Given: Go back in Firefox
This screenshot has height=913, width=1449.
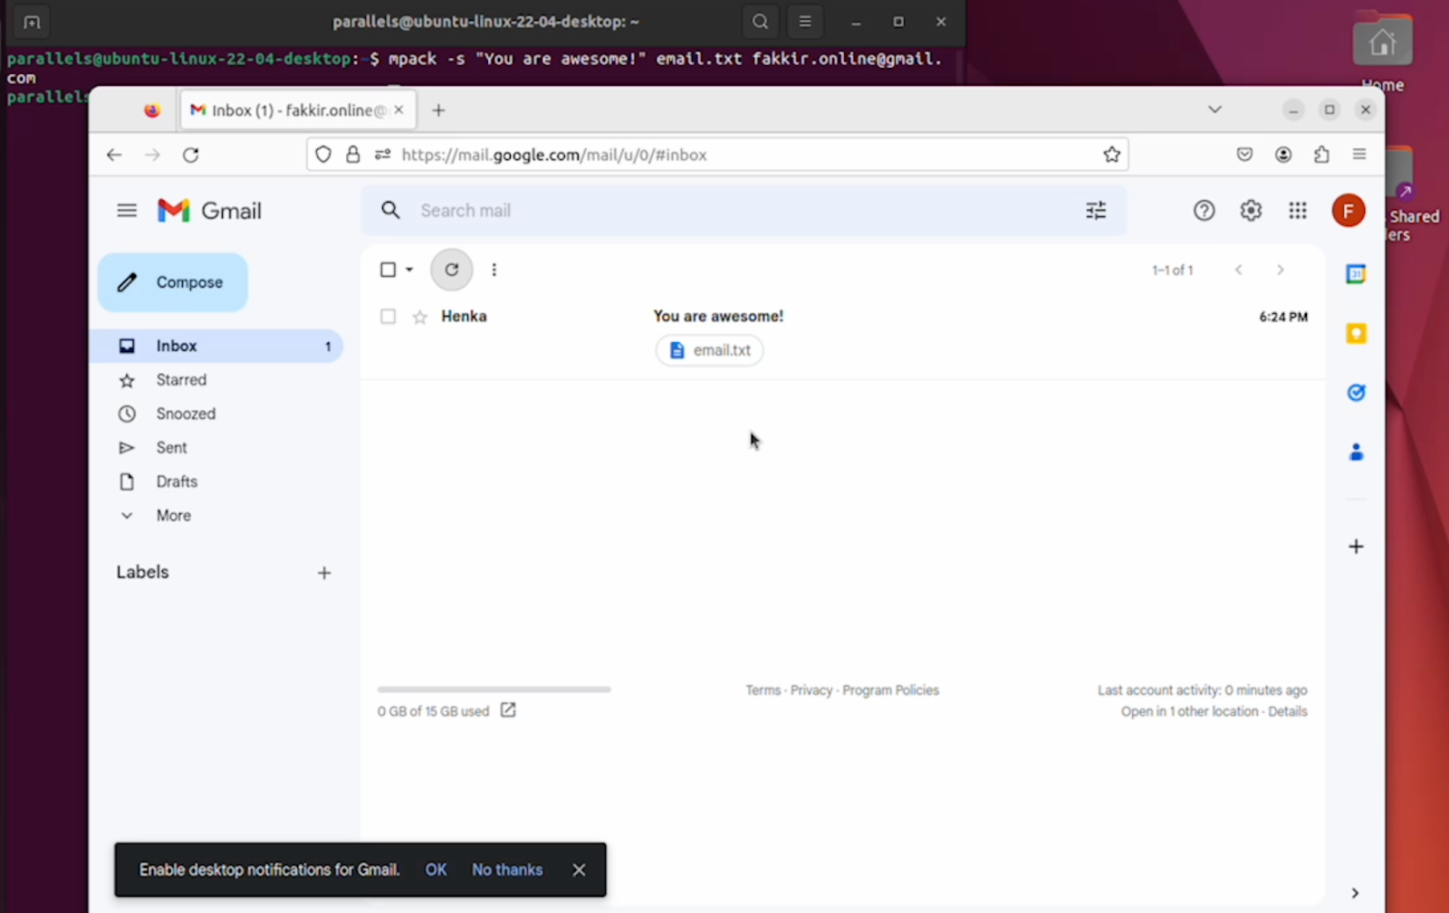Looking at the screenshot, I should 114,155.
